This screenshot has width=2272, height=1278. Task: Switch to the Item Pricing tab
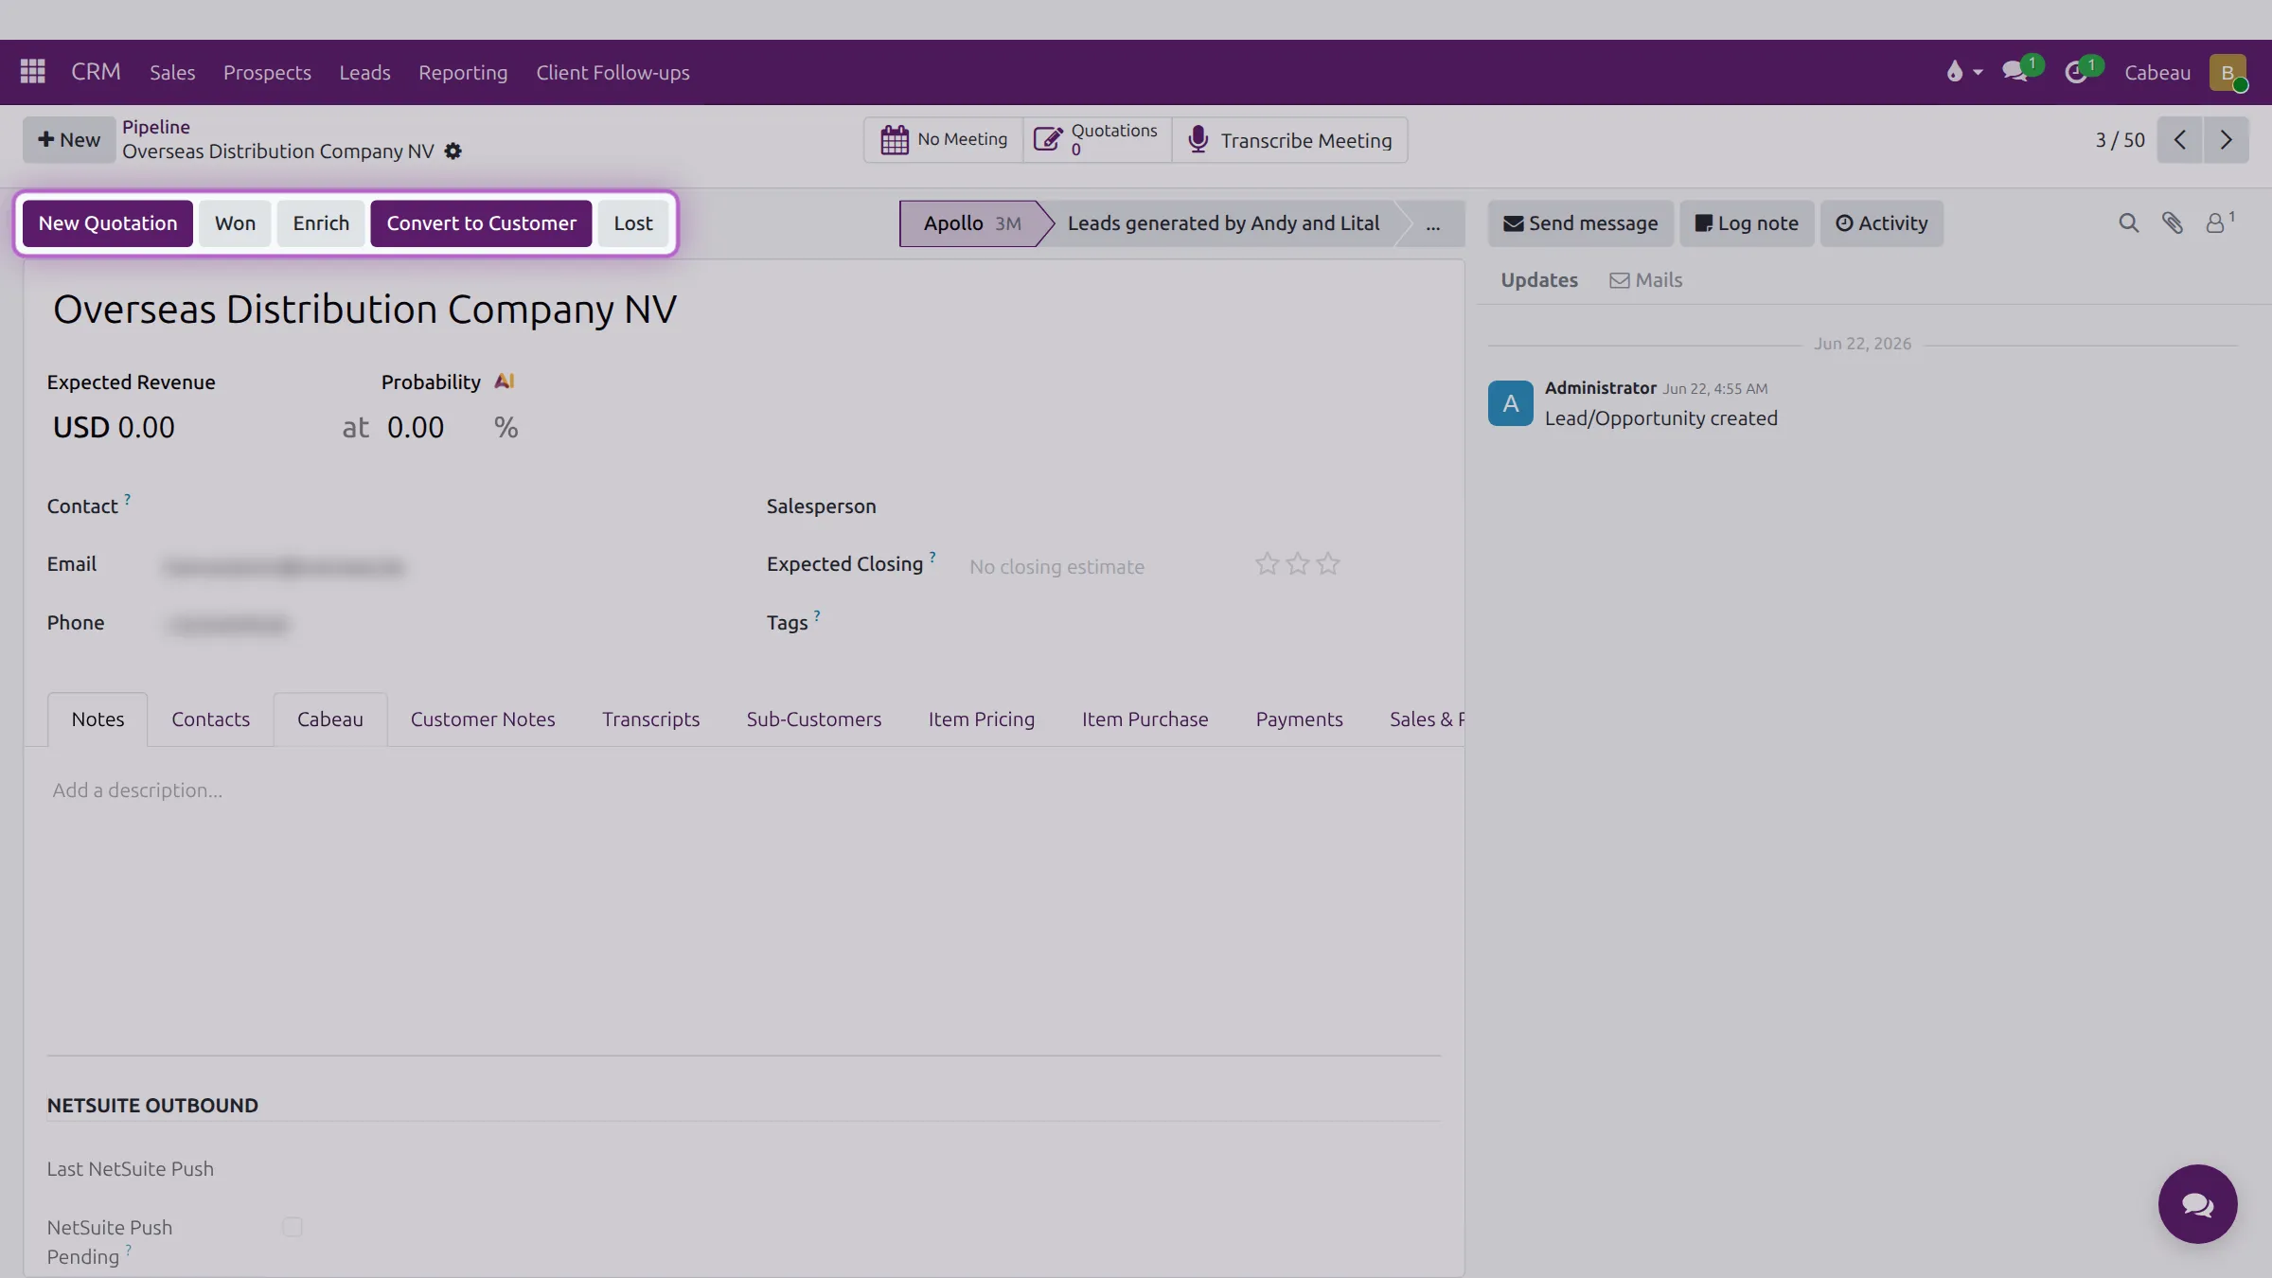981,719
